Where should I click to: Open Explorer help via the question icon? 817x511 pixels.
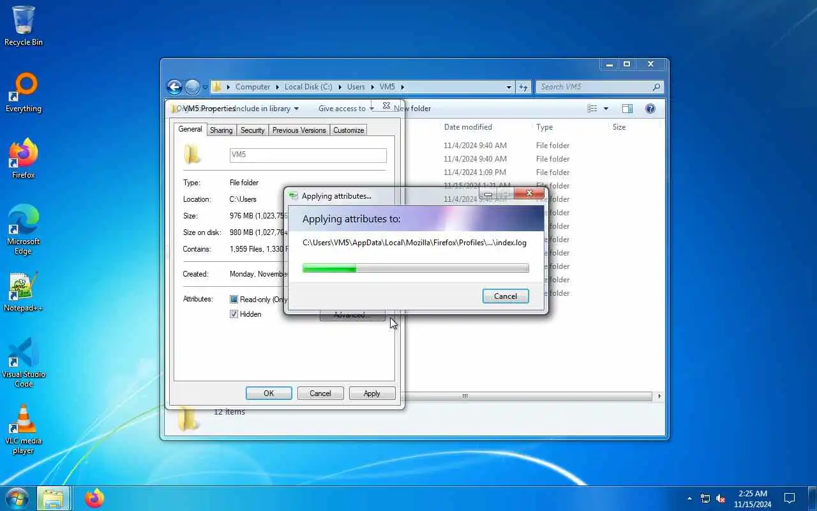(650, 109)
